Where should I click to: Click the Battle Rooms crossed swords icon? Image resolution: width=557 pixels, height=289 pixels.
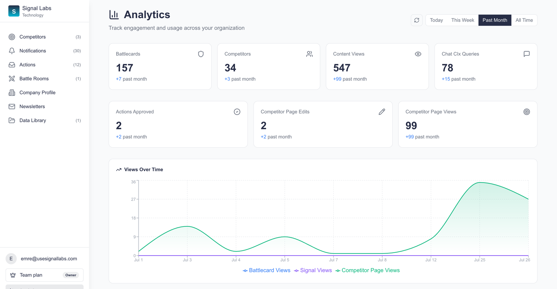(x=12, y=79)
